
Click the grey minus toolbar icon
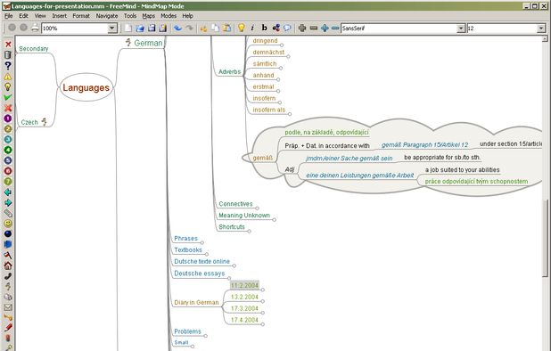click(x=314, y=28)
